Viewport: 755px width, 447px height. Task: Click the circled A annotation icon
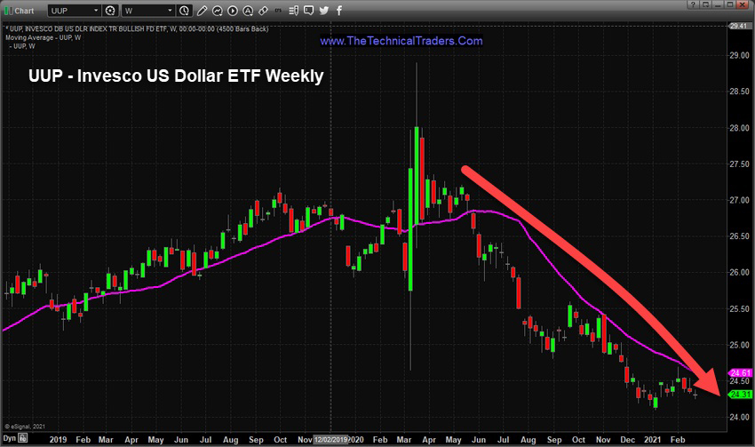click(249, 11)
